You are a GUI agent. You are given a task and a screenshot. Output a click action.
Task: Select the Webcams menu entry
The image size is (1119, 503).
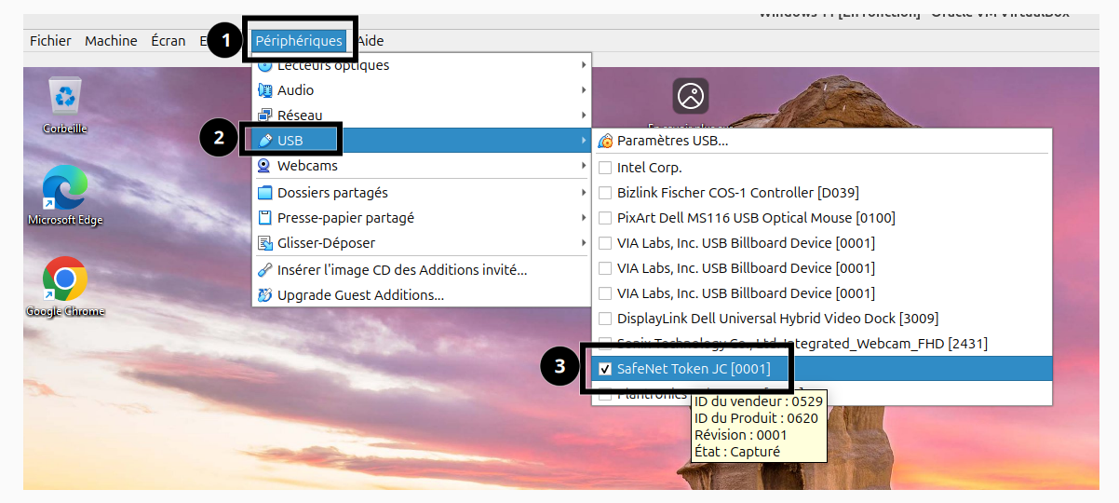422,166
